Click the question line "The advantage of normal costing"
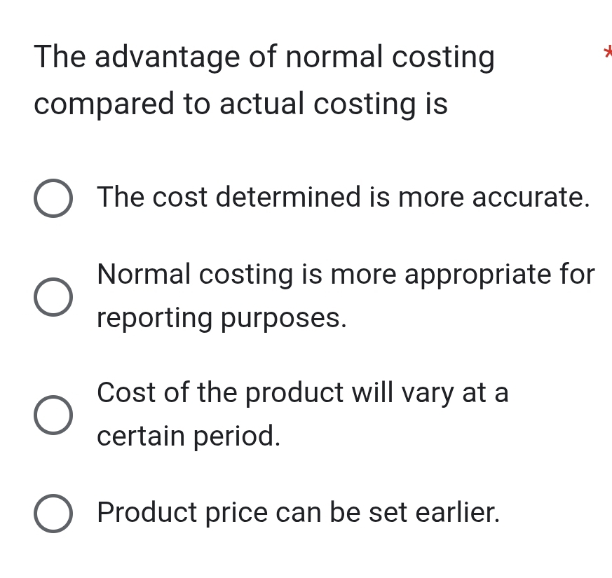Image resolution: width=612 pixels, height=578 pixels. pyautogui.click(x=264, y=56)
